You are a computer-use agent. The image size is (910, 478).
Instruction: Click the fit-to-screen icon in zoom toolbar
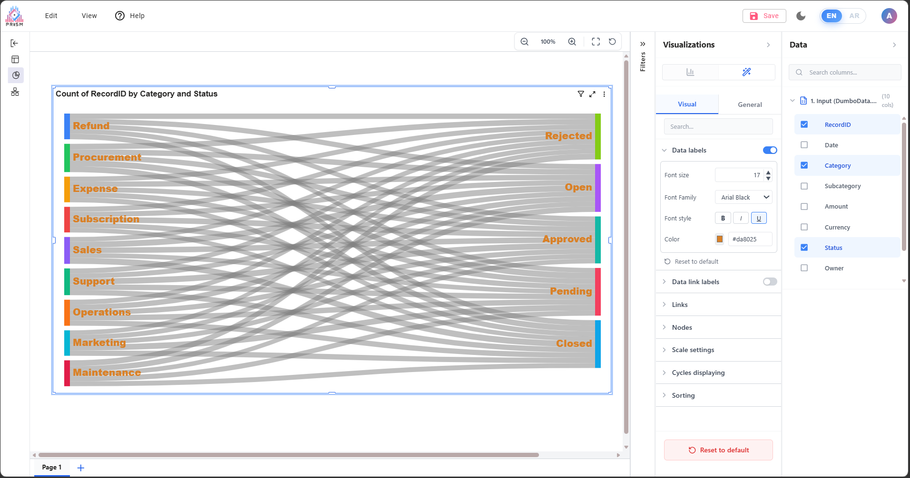pos(596,42)
